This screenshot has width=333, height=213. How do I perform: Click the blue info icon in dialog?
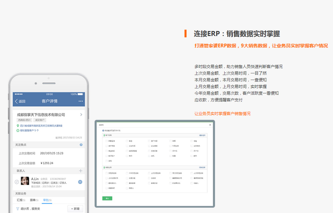[x=103, y=130]
